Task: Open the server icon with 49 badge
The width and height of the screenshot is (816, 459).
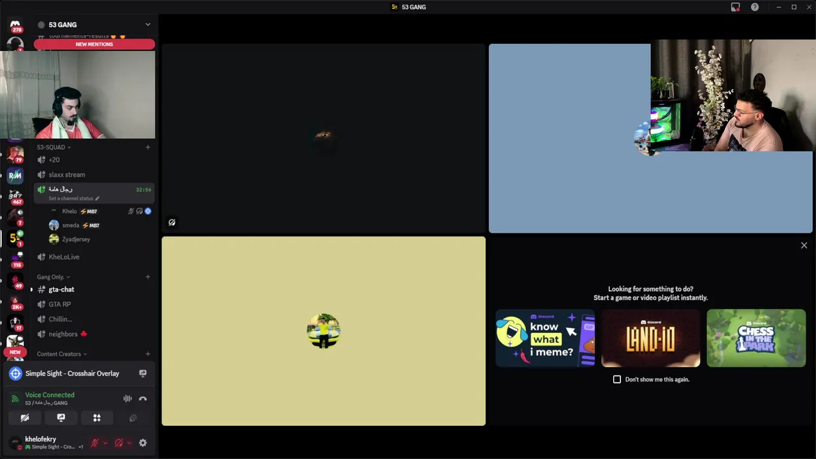Action: click(15, 280)
